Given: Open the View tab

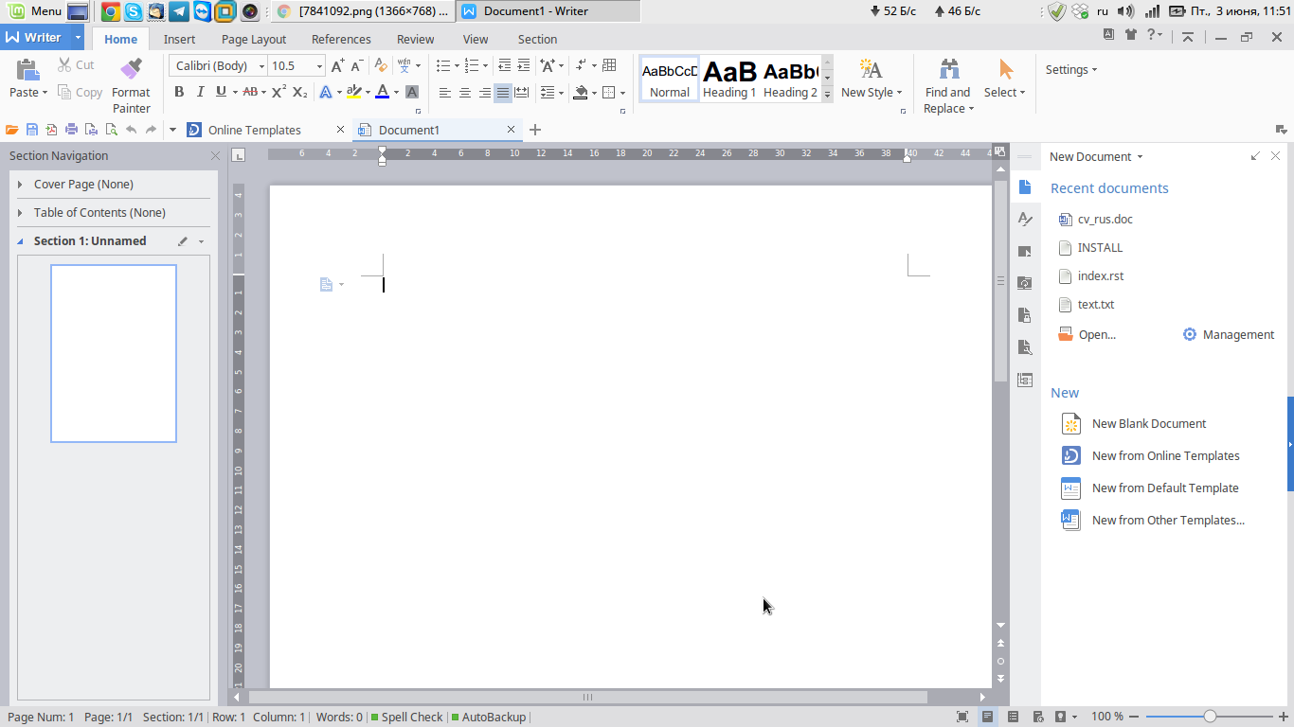Looking at the screenshot, I should click(476, 39).
